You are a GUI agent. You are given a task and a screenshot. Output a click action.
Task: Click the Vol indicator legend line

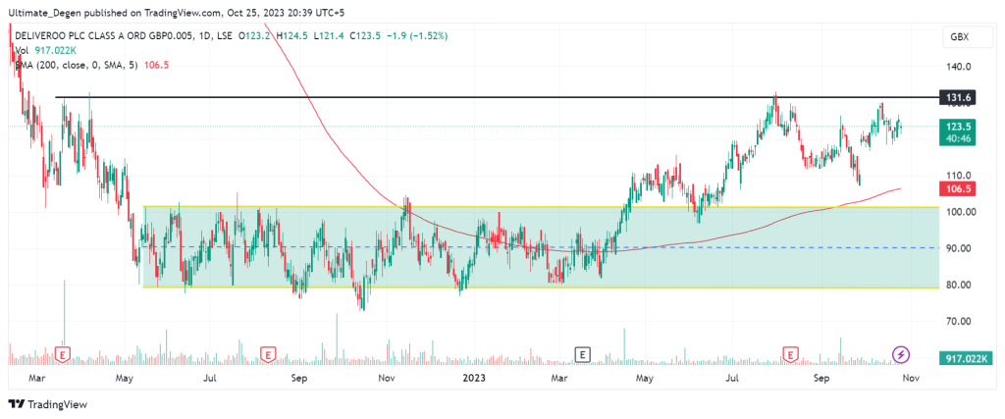point(45,51)
